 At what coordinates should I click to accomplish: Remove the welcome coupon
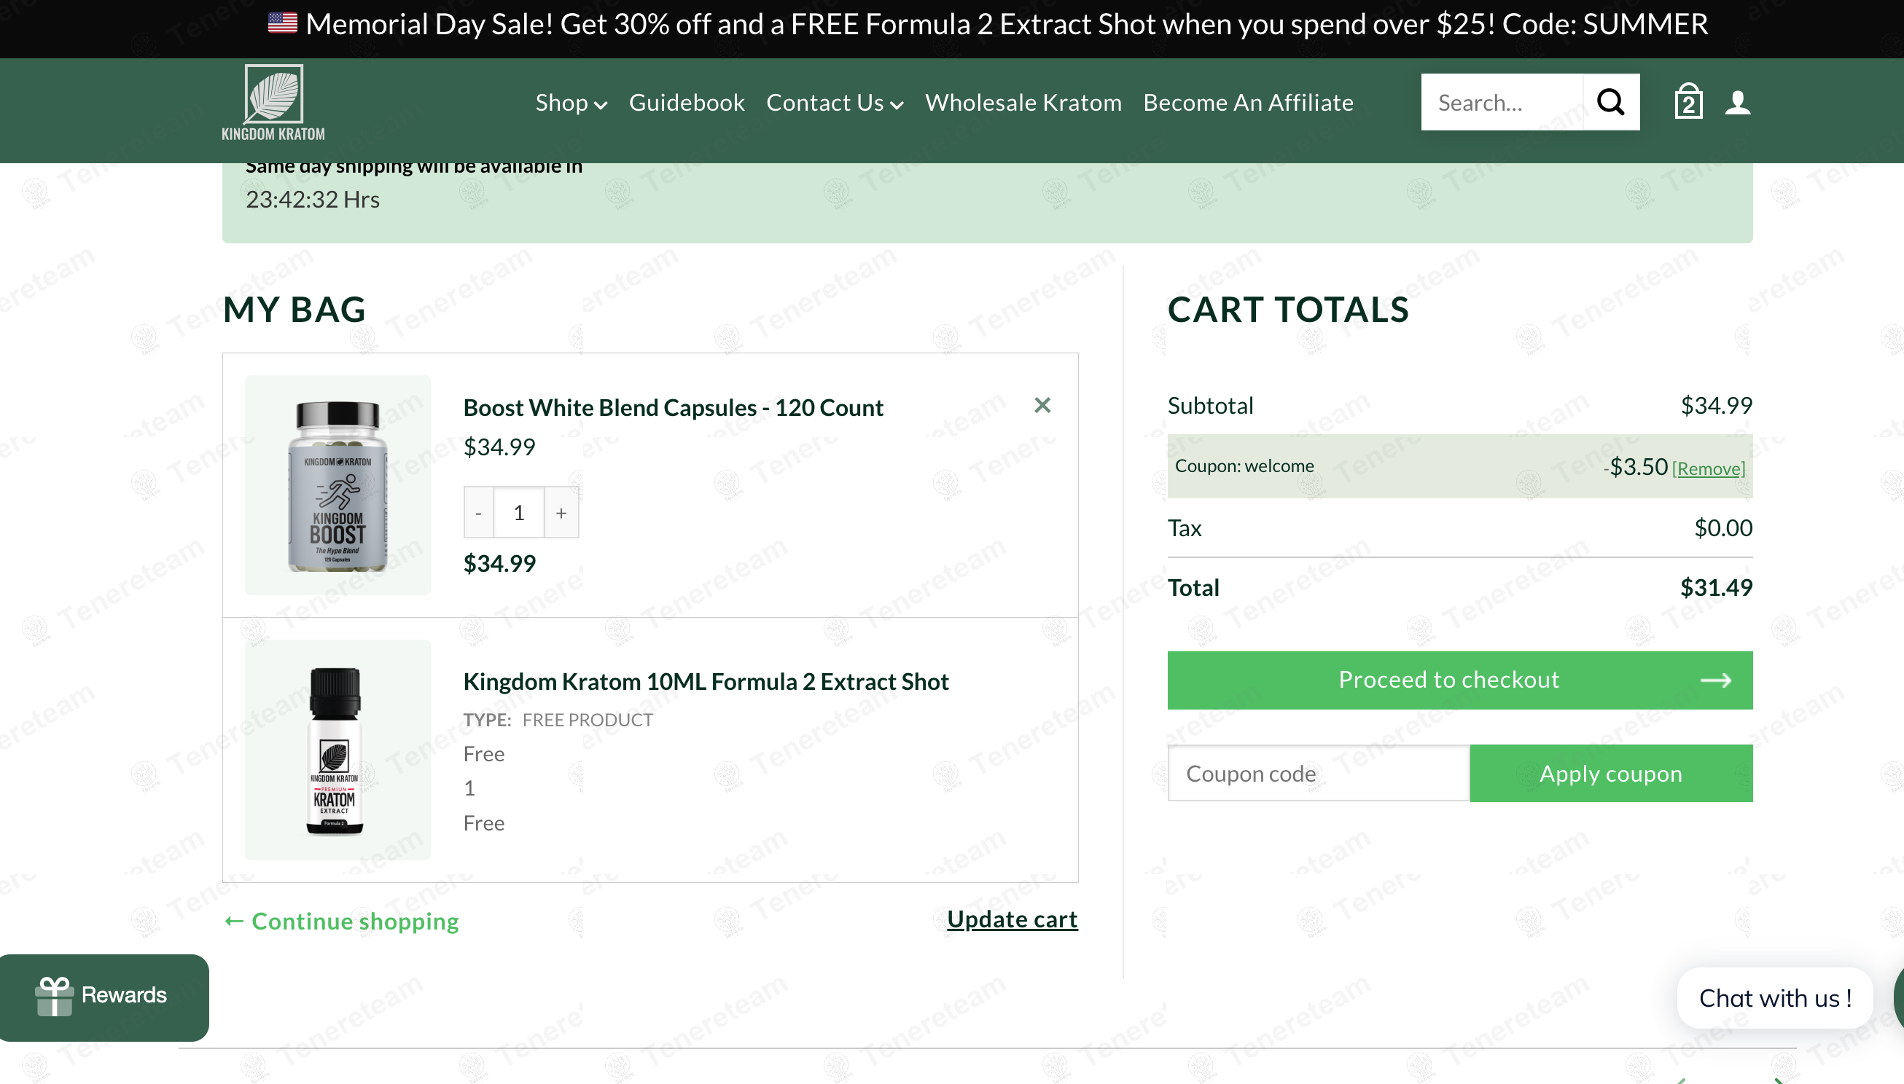pos(1708,468)
